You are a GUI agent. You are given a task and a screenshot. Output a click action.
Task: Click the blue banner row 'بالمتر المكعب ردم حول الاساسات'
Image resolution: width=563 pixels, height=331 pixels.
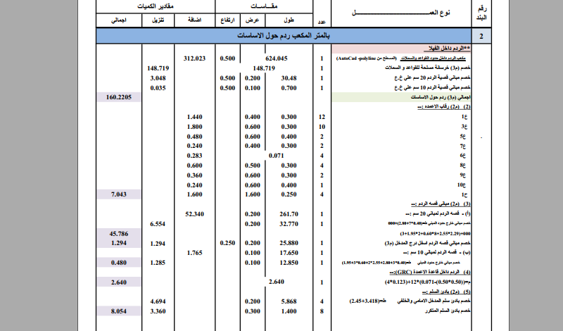pos(284,36)
